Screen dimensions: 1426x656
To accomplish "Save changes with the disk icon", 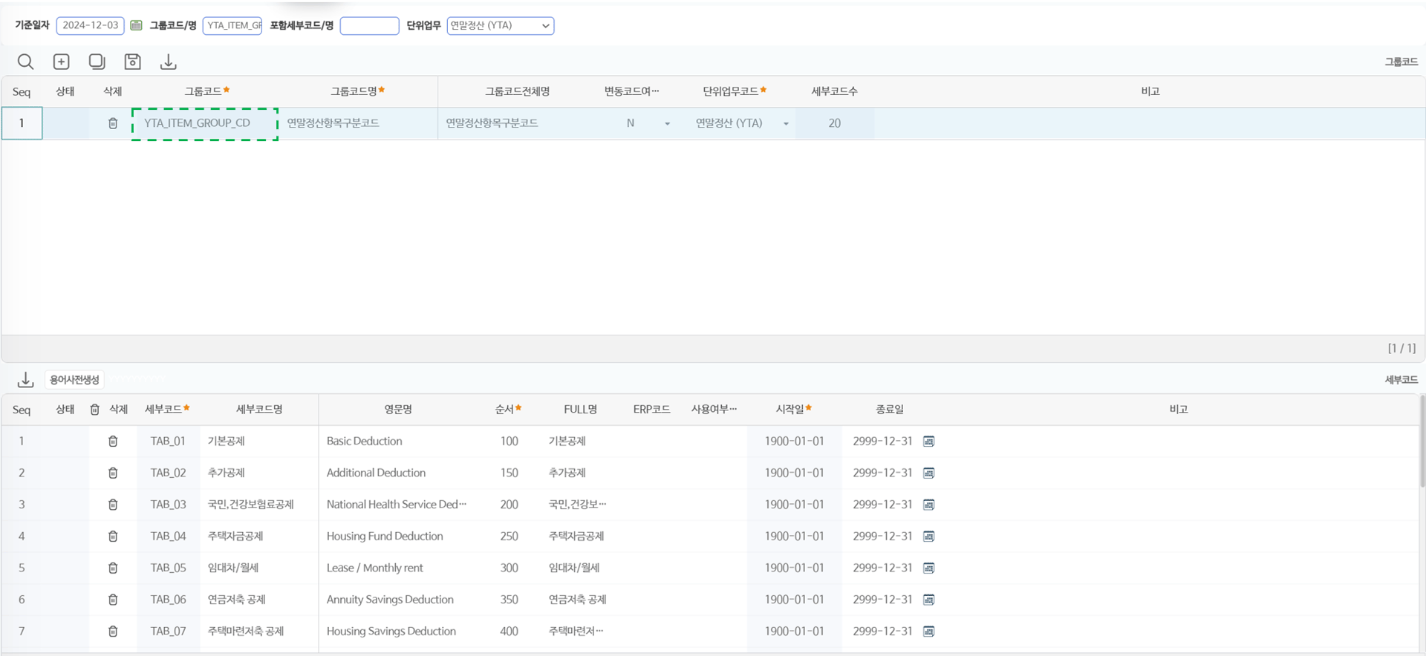I will click(x=132, y=62).
